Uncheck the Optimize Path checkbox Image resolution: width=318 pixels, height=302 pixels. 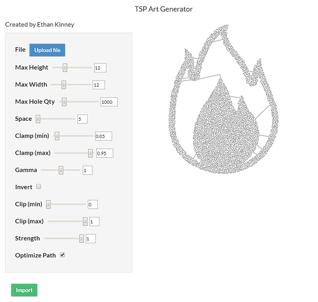click(62, 255)
